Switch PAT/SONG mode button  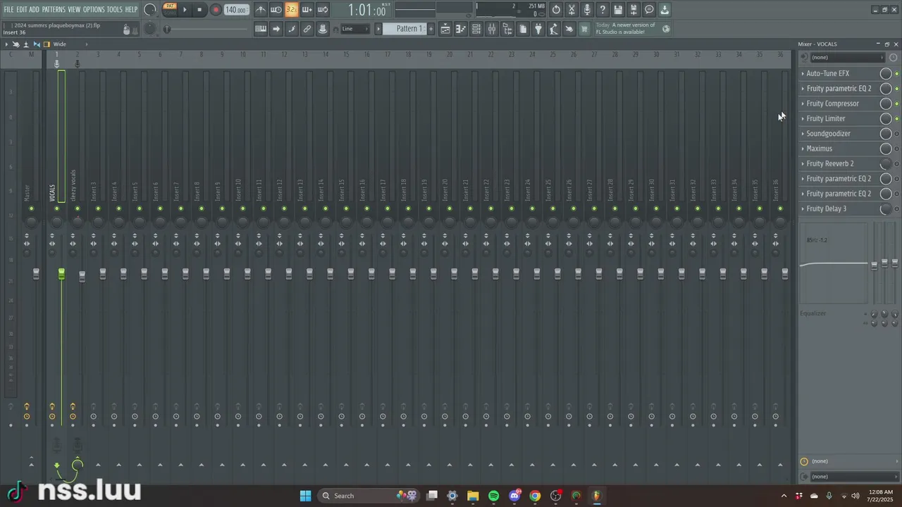click(170, 9)
